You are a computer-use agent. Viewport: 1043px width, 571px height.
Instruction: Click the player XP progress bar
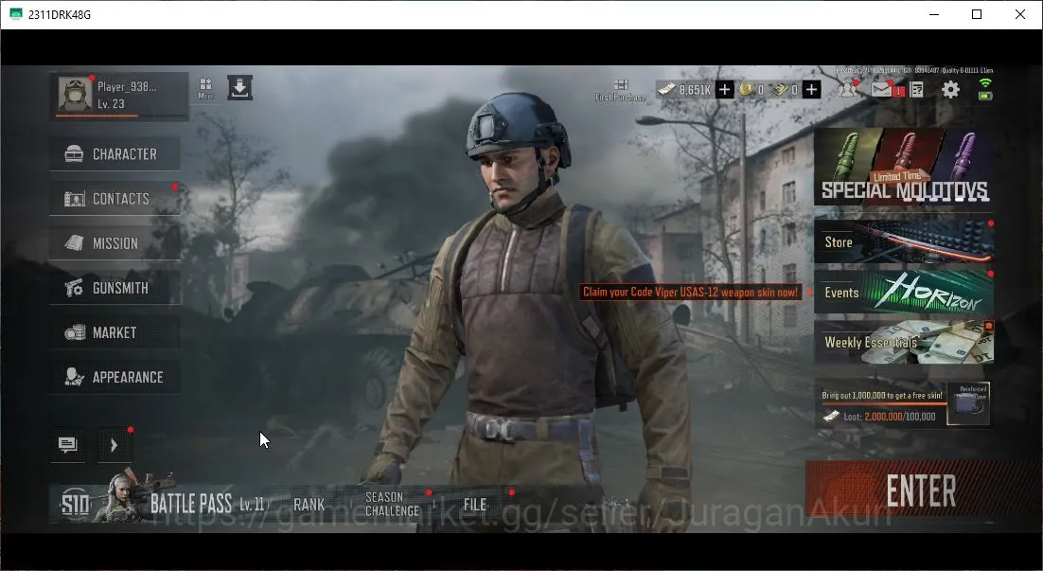tap(120, 116)
